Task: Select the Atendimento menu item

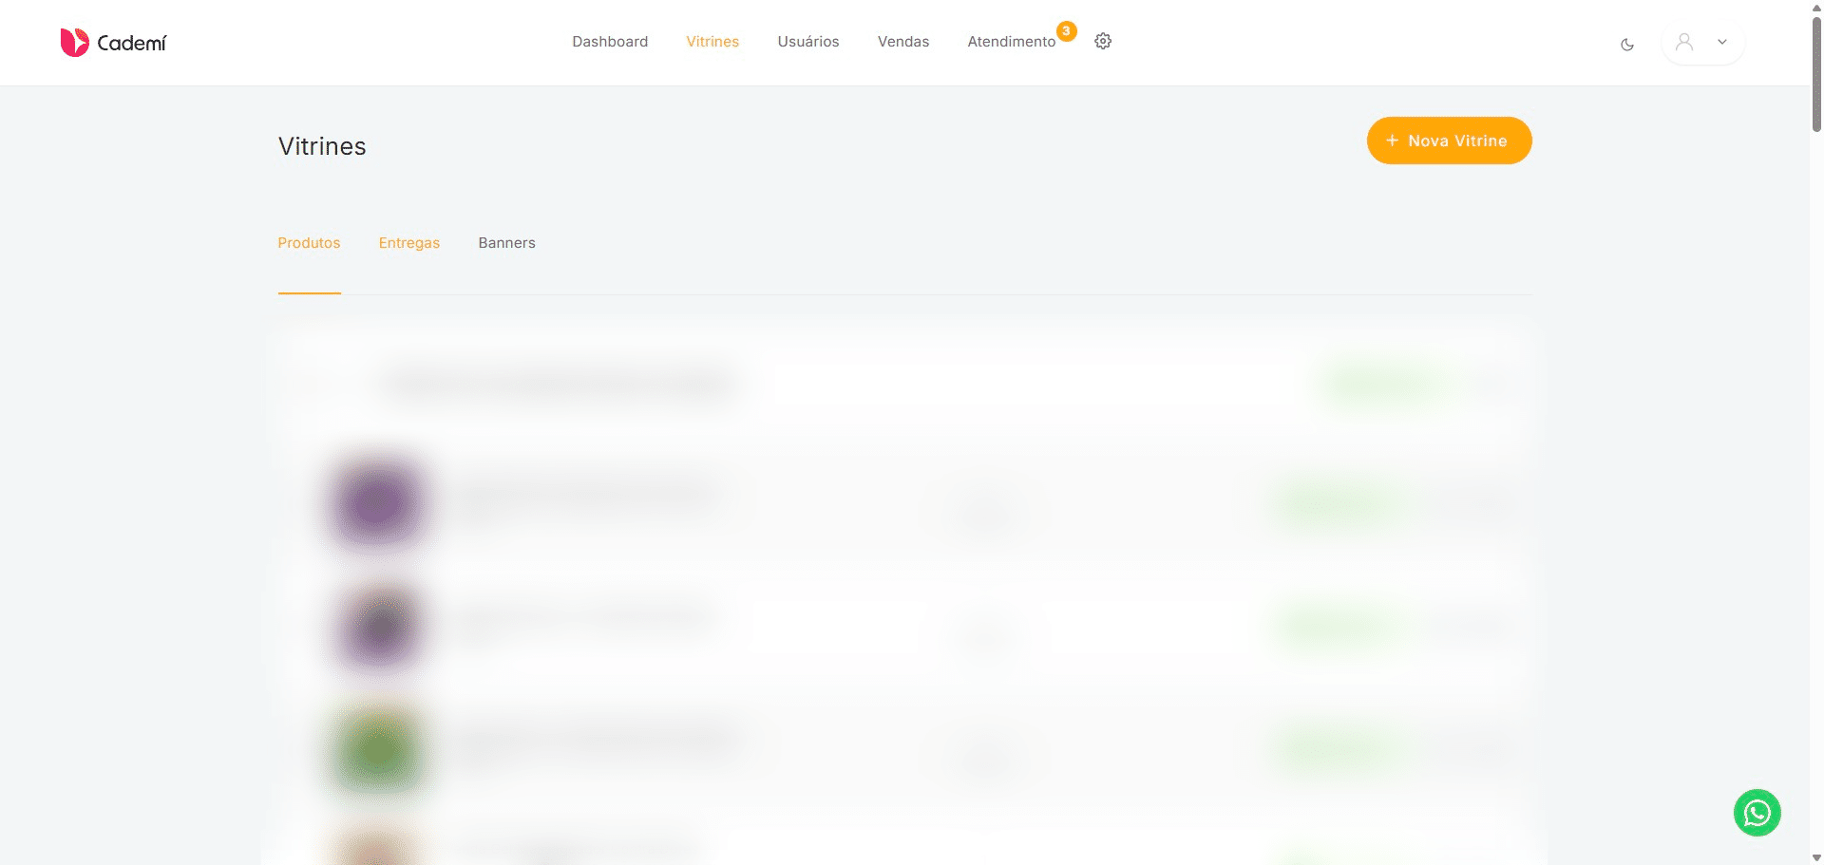Action: (x=1012, y=42)
